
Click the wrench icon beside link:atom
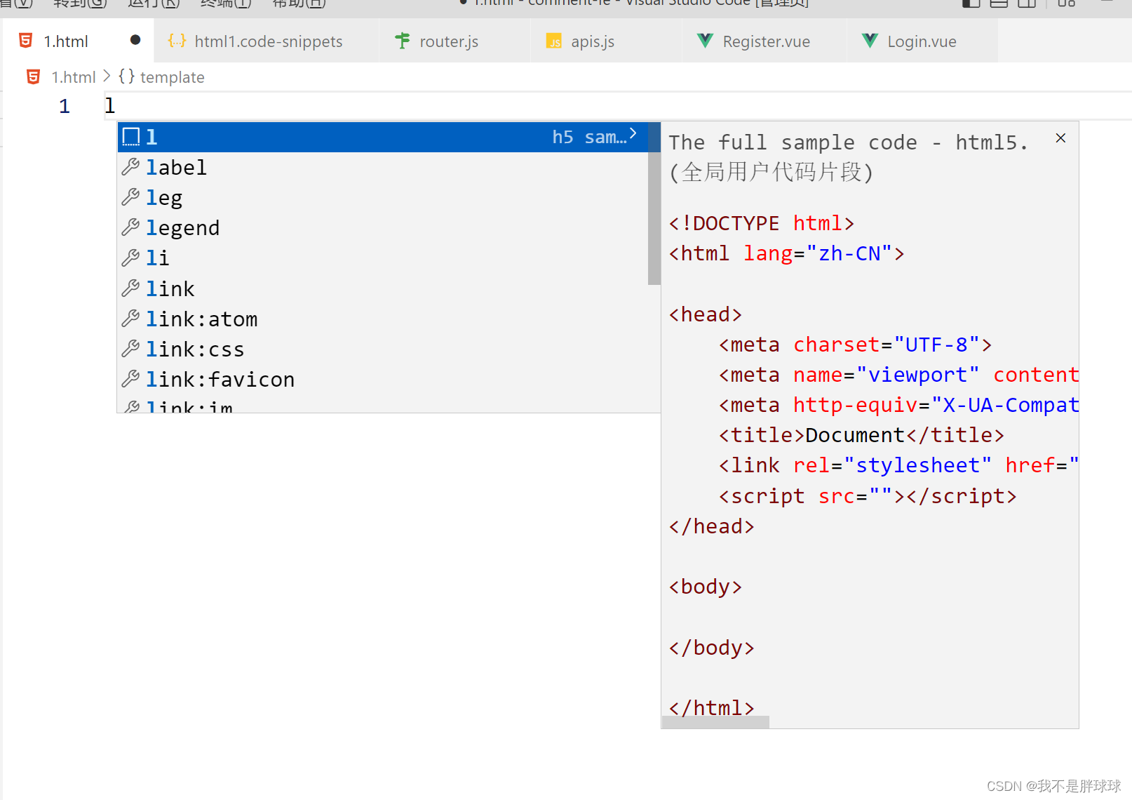[x=130, y=319]
